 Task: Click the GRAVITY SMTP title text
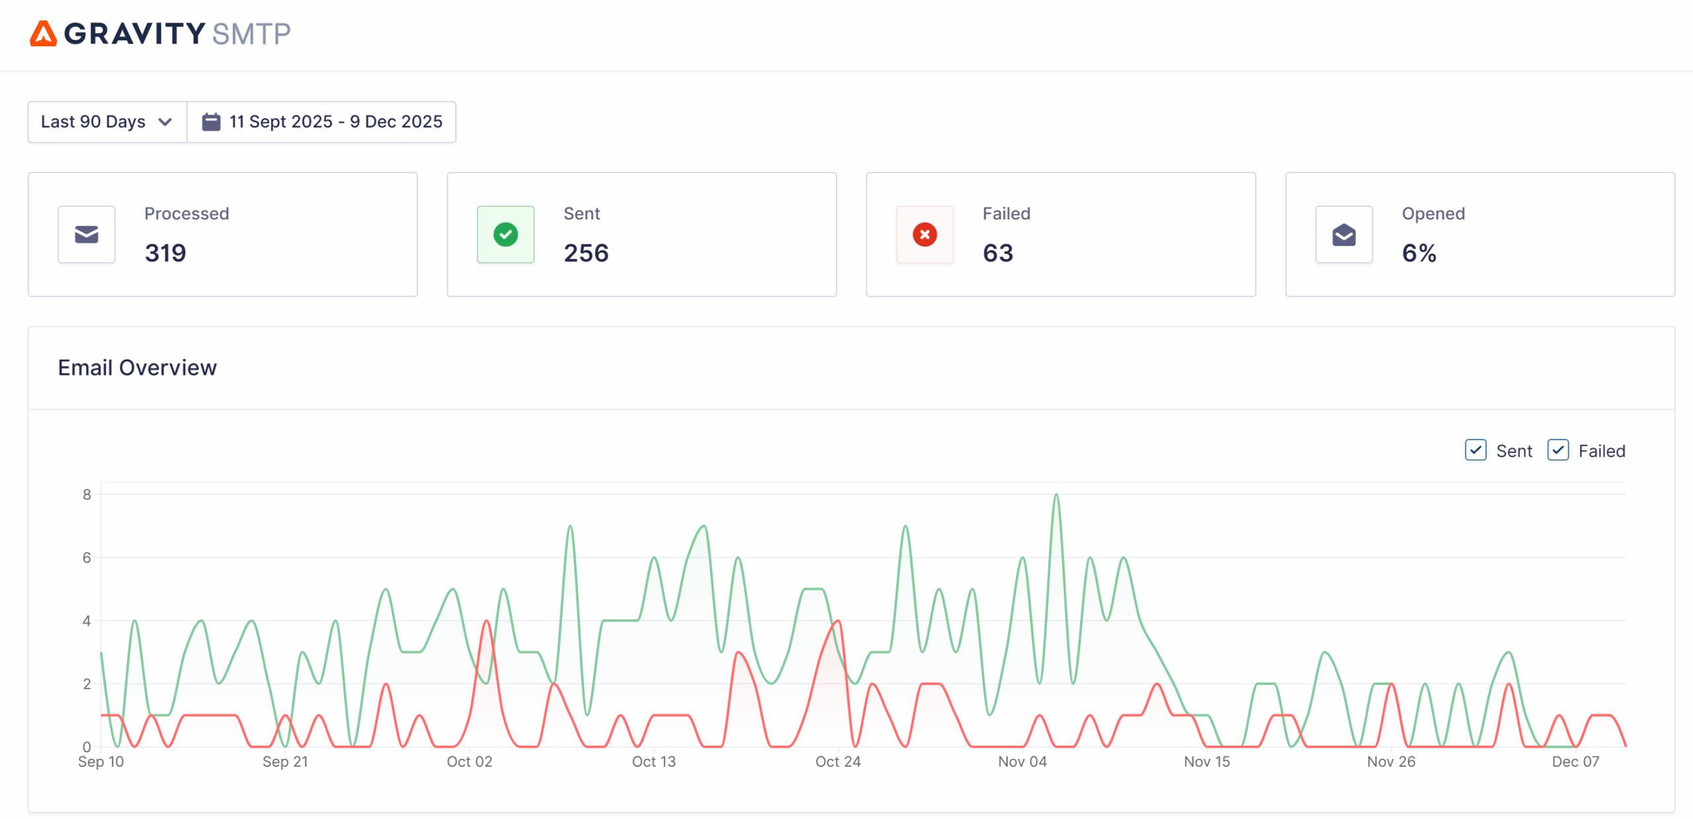tap(177, 34)
